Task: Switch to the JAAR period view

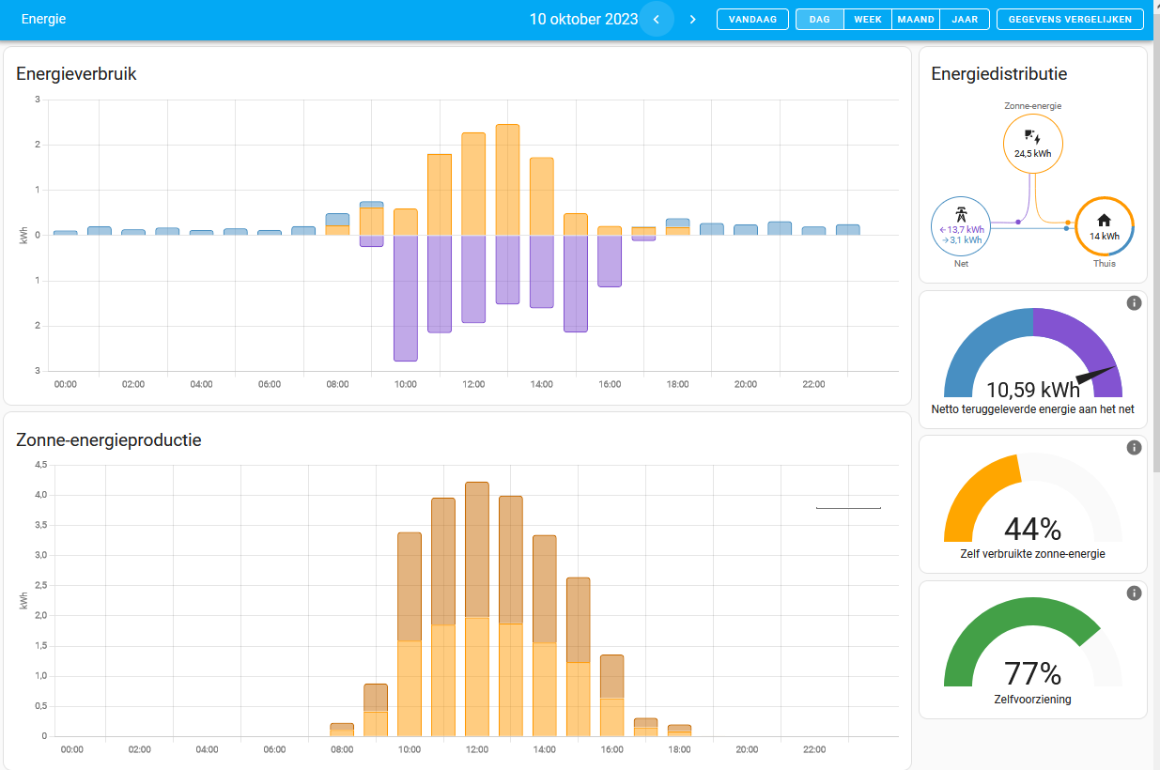Action: (x=965, y=20)
